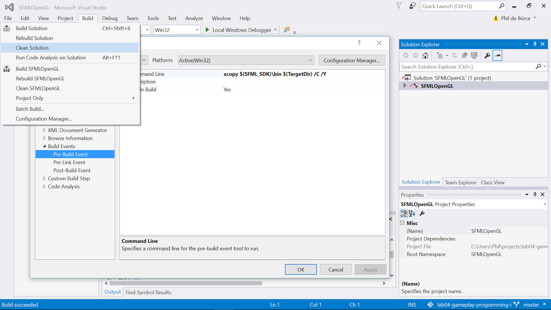Close the Solution Explorer panel
This screenshot has height=310, width=551.
coord(543,44)
